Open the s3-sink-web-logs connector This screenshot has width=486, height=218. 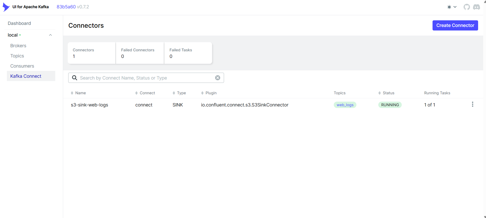[90, 105]
